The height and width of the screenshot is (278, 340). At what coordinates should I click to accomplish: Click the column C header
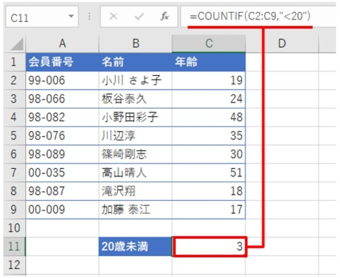(x=210, y=43)
